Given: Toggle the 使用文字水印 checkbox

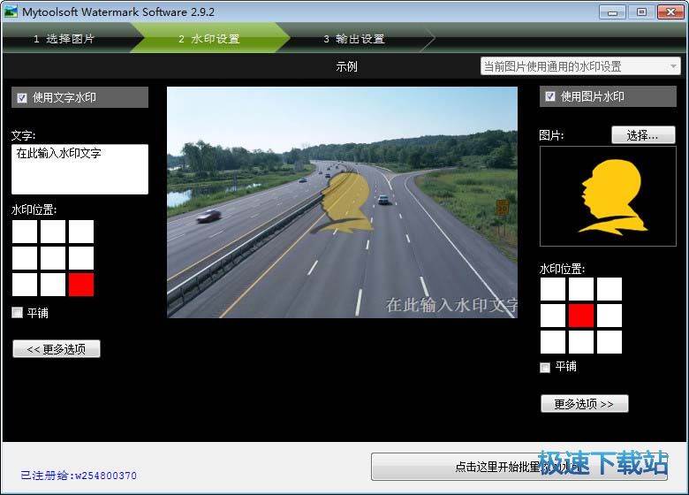Looking at the screenshot, I should coord(22,98).
